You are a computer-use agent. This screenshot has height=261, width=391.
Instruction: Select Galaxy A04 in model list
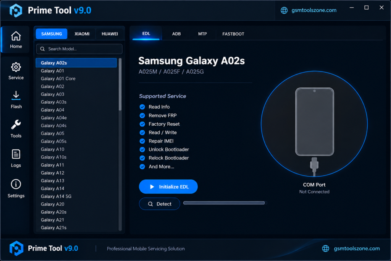tap(76, 110)
